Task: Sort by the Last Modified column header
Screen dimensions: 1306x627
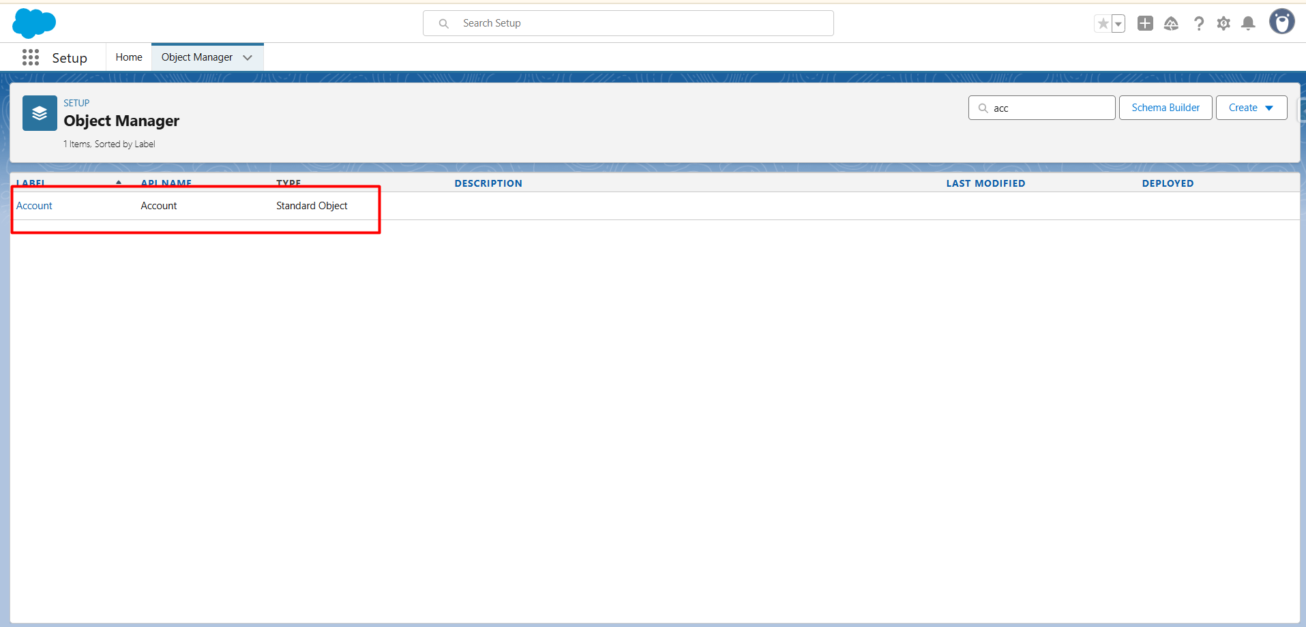Action: (985, 183)
